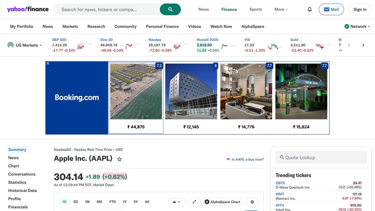Select the All chart range

click(147, 202)
